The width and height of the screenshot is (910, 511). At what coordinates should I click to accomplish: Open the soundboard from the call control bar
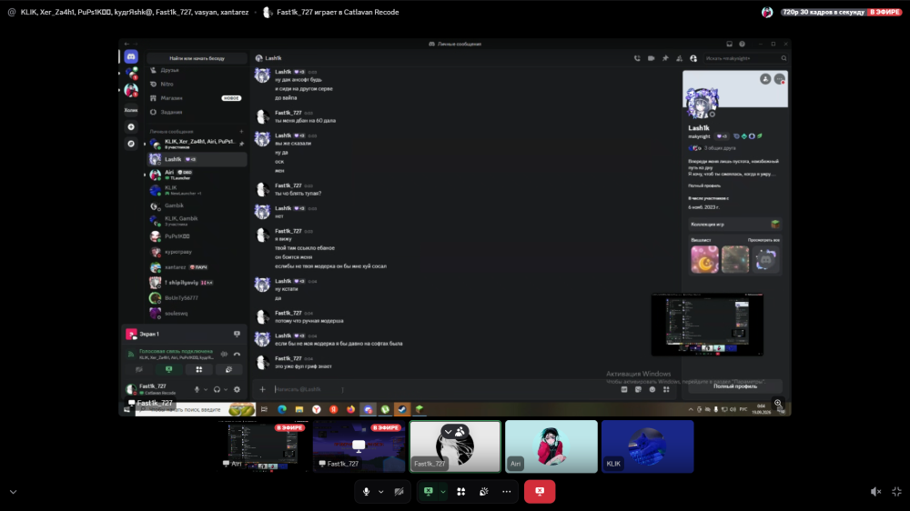point(484,491)
